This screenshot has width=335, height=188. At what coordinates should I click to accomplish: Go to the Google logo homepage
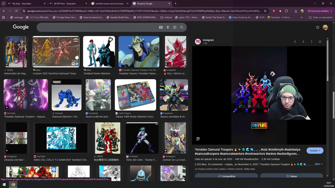(21, 27)
